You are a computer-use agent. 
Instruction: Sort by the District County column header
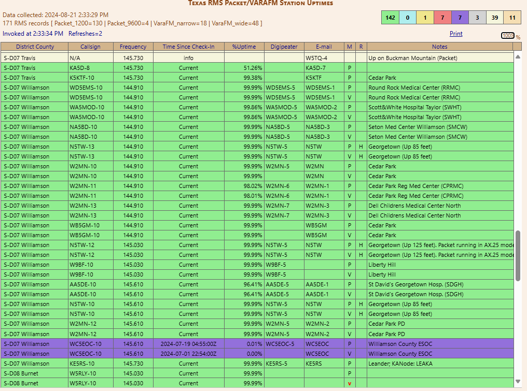point(35,47)
